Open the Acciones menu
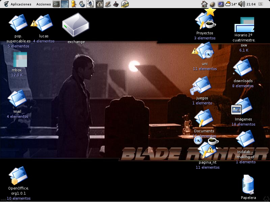Image resolution: width=270 pixels, height=202 pixels. 44,4
